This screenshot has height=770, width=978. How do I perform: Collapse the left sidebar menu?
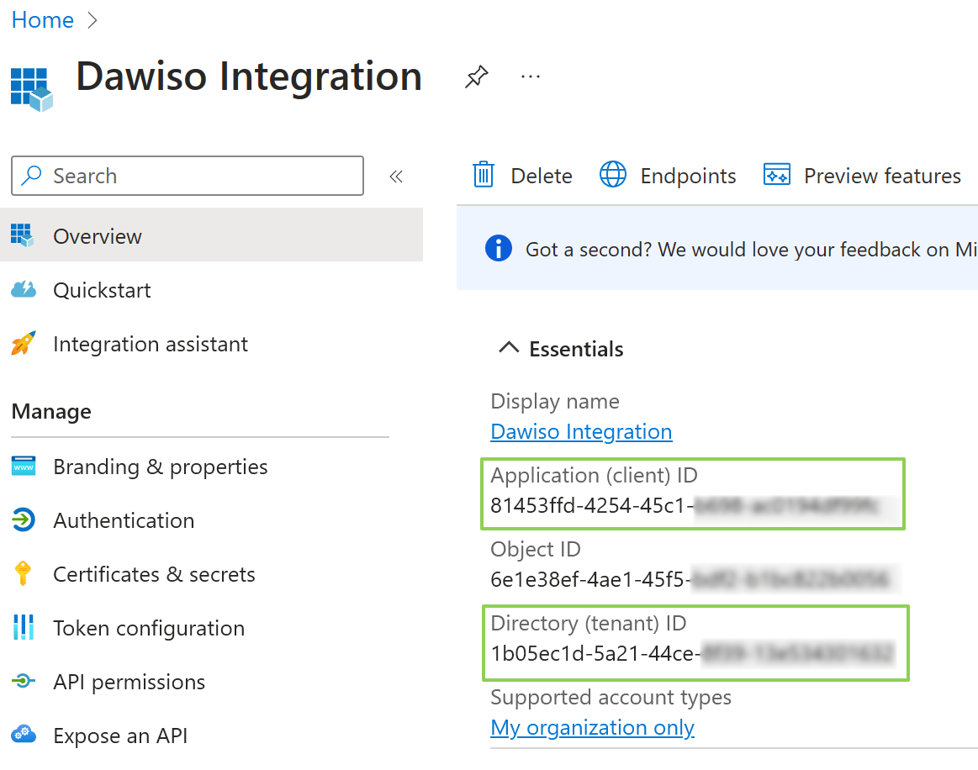[x=396, y=176]
